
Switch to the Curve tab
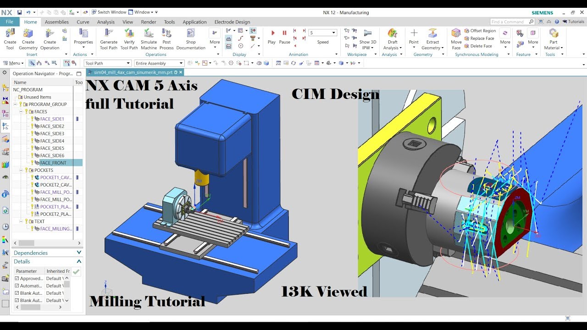[83, 22]
